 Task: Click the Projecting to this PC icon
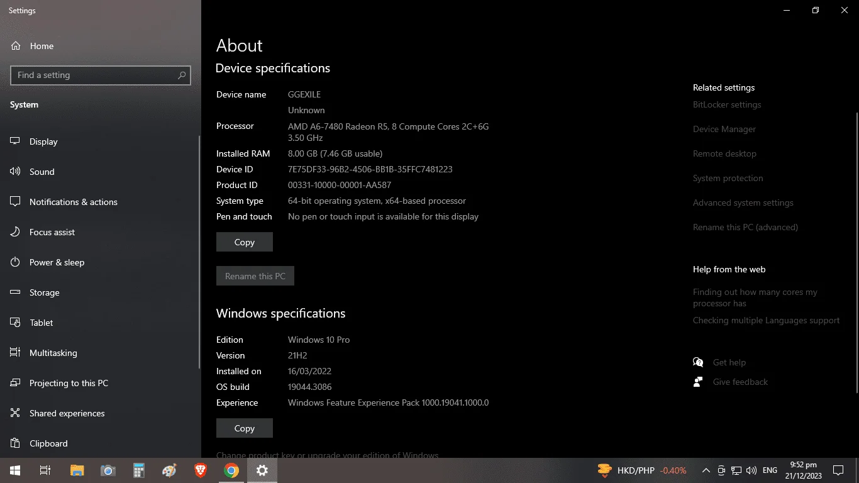pos(16,383)
